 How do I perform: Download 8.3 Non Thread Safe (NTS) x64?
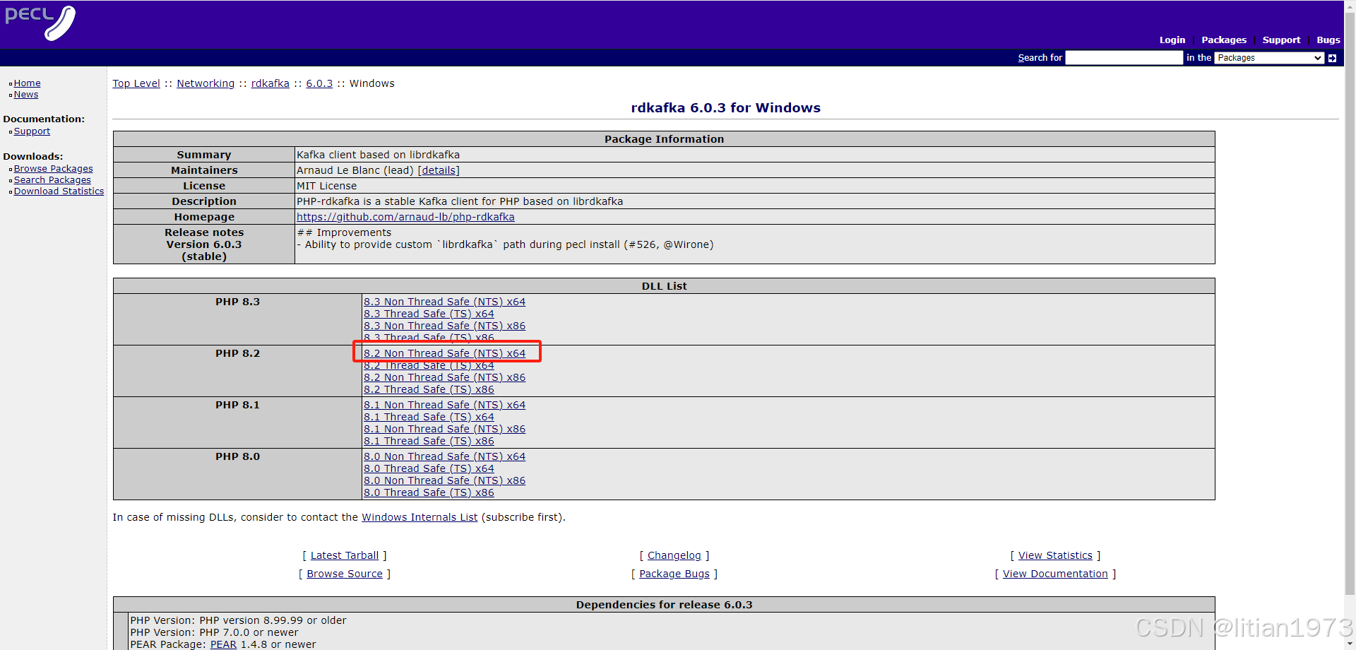(x=445, y=302)
